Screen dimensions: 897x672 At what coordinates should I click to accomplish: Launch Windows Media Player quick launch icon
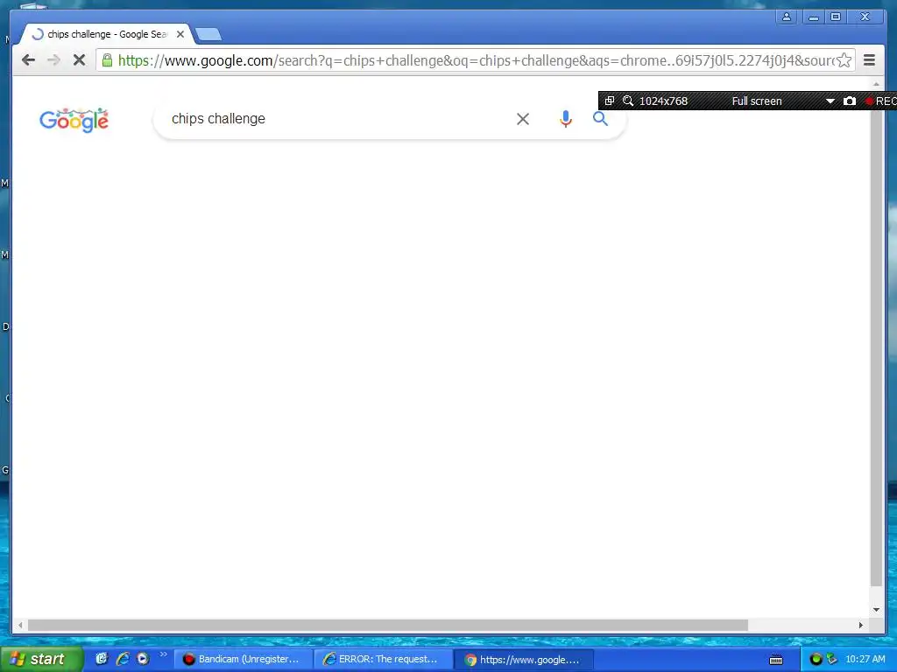(143, 659)
